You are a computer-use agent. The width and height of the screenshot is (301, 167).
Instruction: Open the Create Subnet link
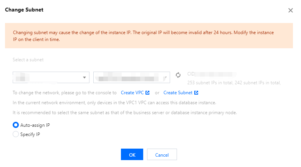pyautogui.click(x=177, y=93)
